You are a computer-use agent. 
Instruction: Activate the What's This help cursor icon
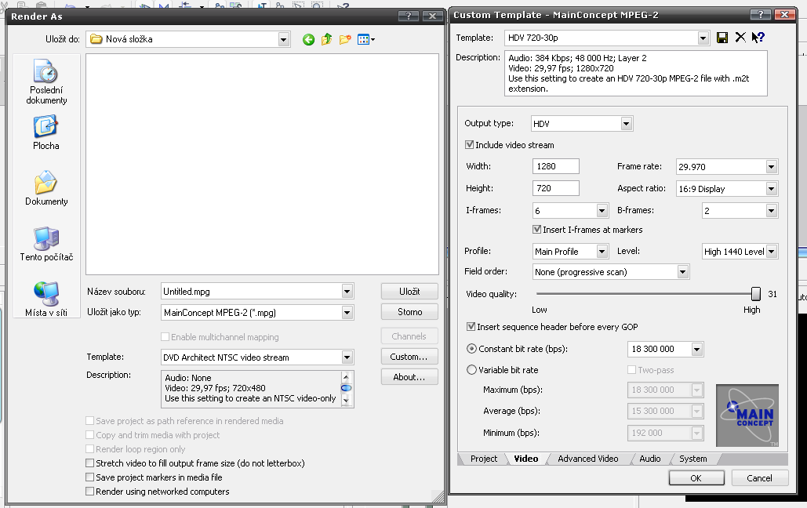coord(758,37)
